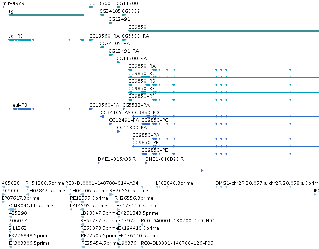Screen dimensions: 319x249
Task: Select the DME1-016A08.R feature label
Action: pos(117,159)
